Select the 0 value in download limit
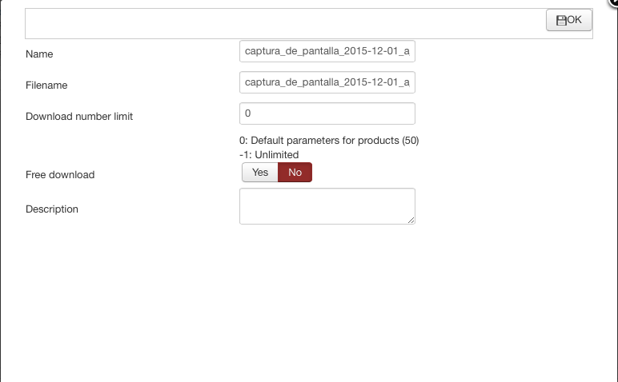This screenshot has height=382, width=618. (248, 113)
